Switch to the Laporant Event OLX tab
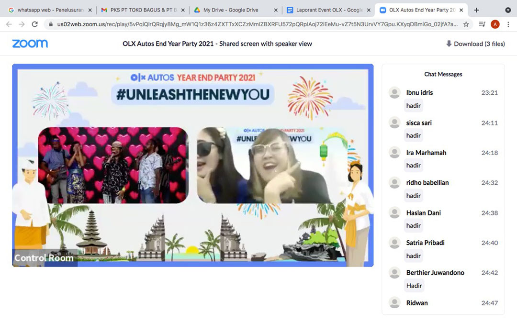Screen dimensions: 517x323 tap(328, 10)
